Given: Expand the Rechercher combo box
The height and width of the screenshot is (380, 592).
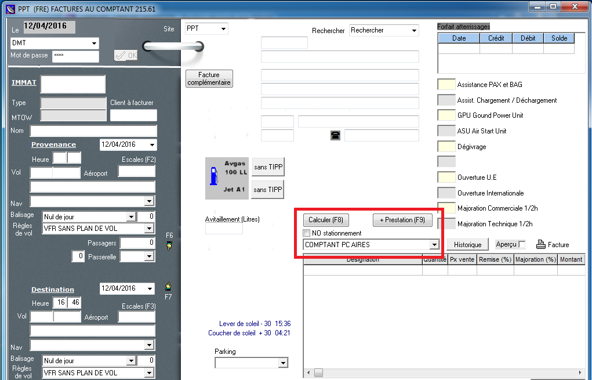Looking at the screenshot, I should tap(414, 30).
